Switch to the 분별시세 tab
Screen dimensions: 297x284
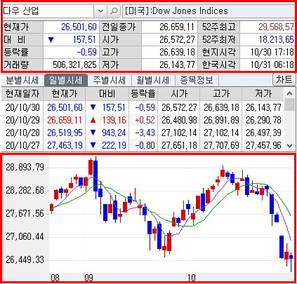pyautogui.click(x=22, y=81)
